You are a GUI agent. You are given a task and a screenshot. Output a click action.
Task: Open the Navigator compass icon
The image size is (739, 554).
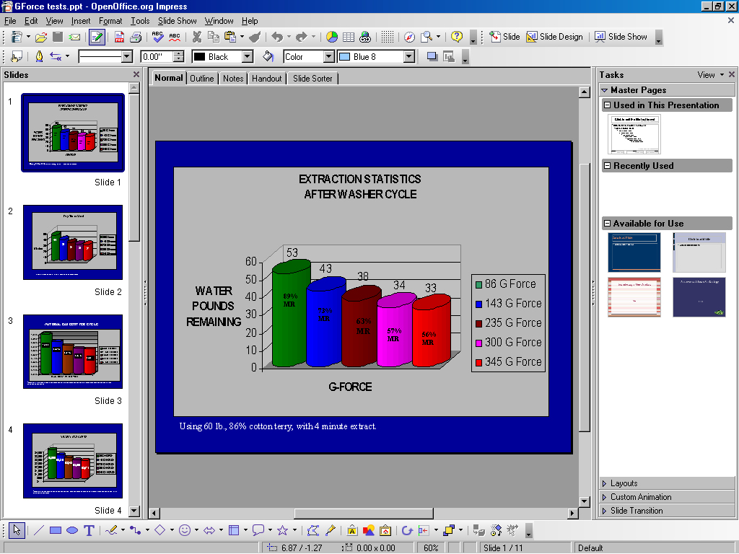pos(409,37)
